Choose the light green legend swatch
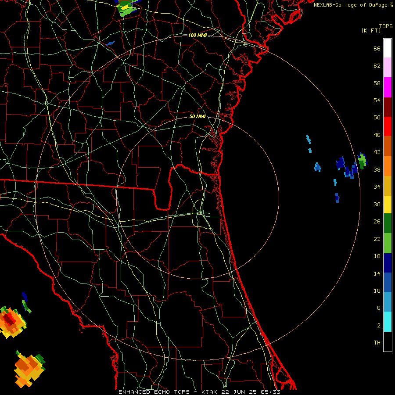This screenshot has width=395, height=395. pos(388,243)
